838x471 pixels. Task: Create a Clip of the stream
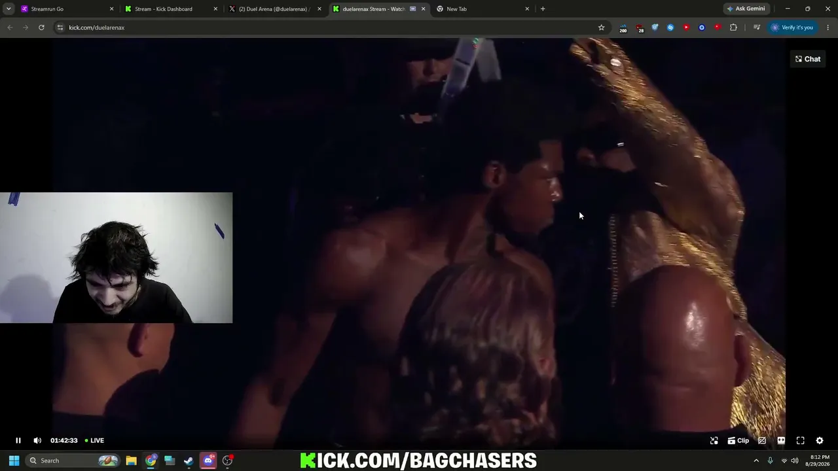click(x=738, y=440)
